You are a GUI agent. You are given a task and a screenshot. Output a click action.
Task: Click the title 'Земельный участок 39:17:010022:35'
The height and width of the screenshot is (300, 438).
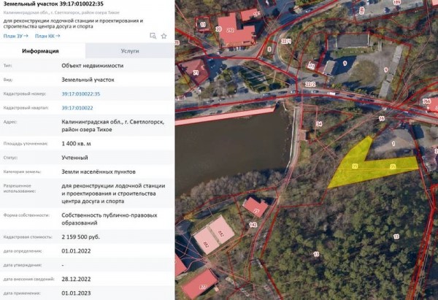(x=53, y=4)
